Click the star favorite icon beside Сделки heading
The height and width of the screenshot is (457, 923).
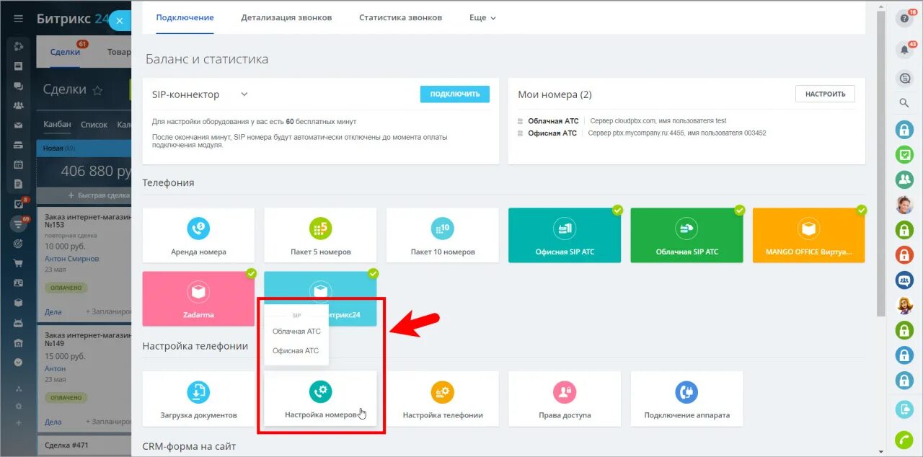(98, 91)
